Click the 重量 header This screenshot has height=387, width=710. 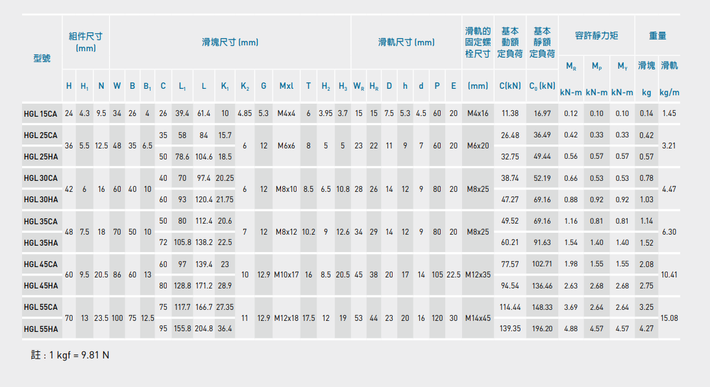657,36
